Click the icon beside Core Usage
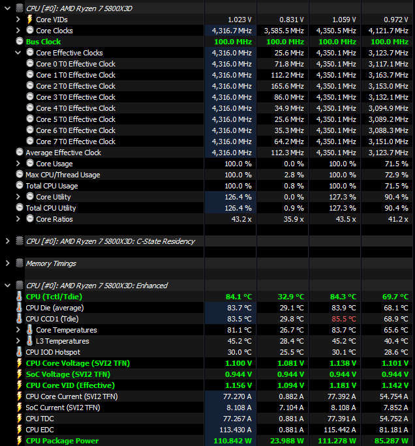 click(30, 163)
